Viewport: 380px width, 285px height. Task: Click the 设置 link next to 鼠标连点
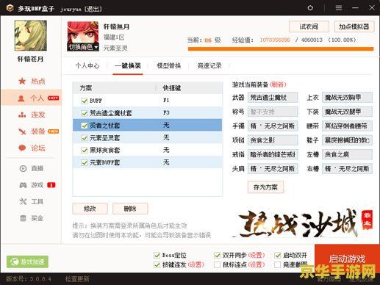point(257,264)
